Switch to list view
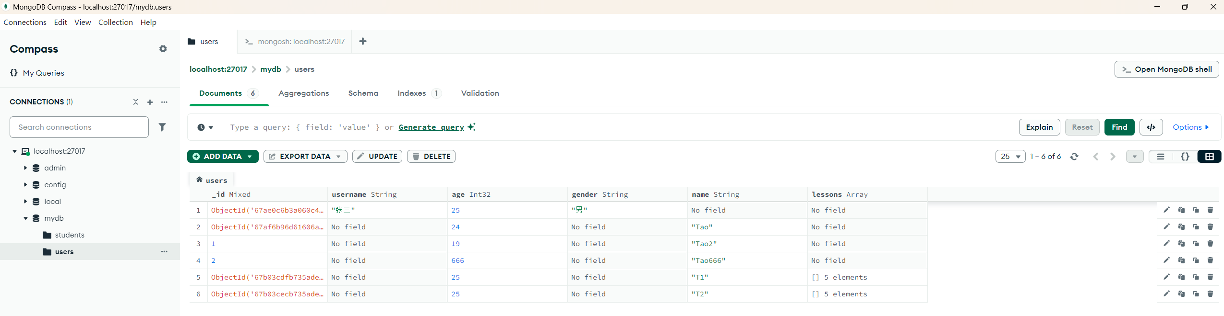This screenshot has width=1224, height=316. pyautogui.click(x=1160, y=157)
